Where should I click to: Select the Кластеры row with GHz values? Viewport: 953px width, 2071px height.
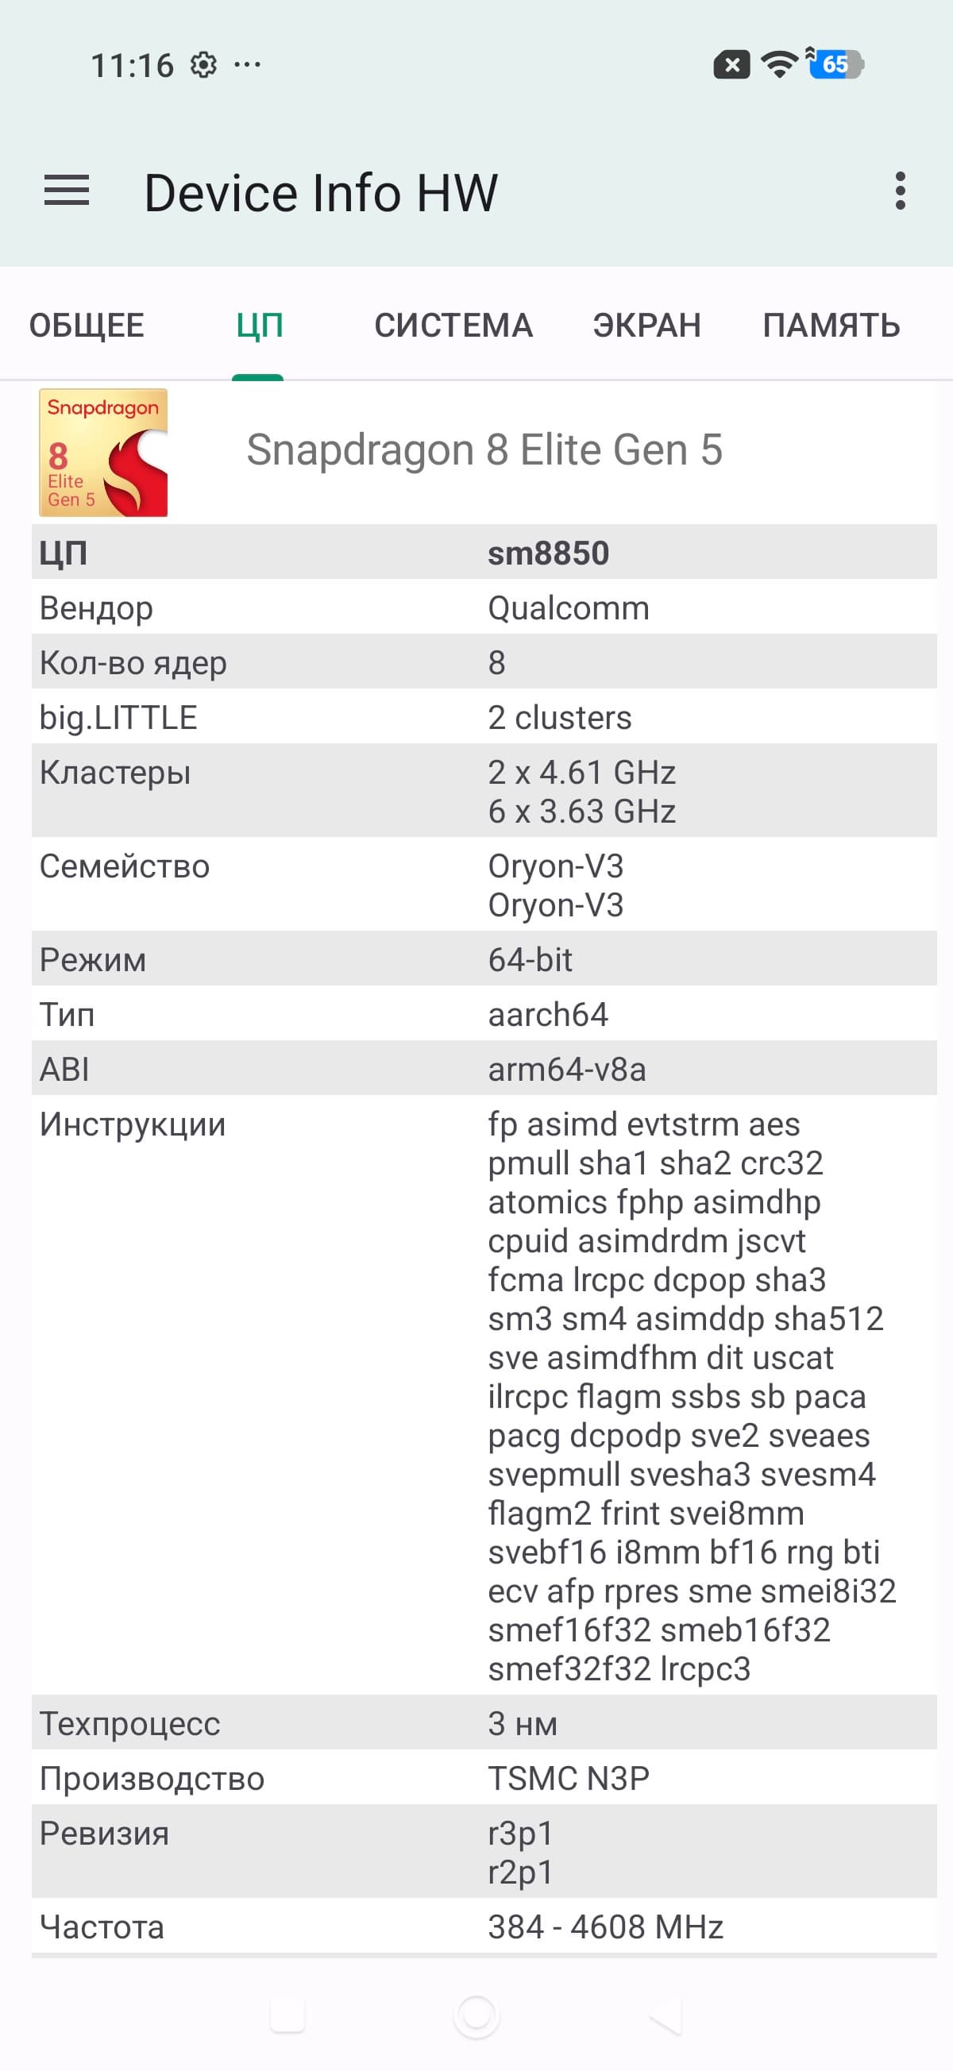(x=484, y=791)
